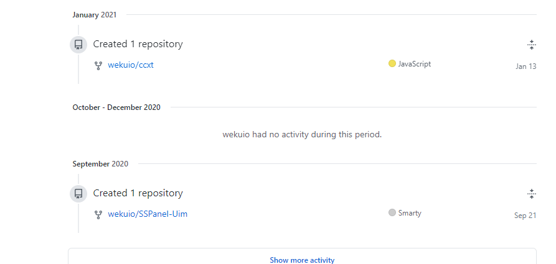556x264 pixels.
Task: Click the gray Smarty language color dot
Action: [392, 212]
